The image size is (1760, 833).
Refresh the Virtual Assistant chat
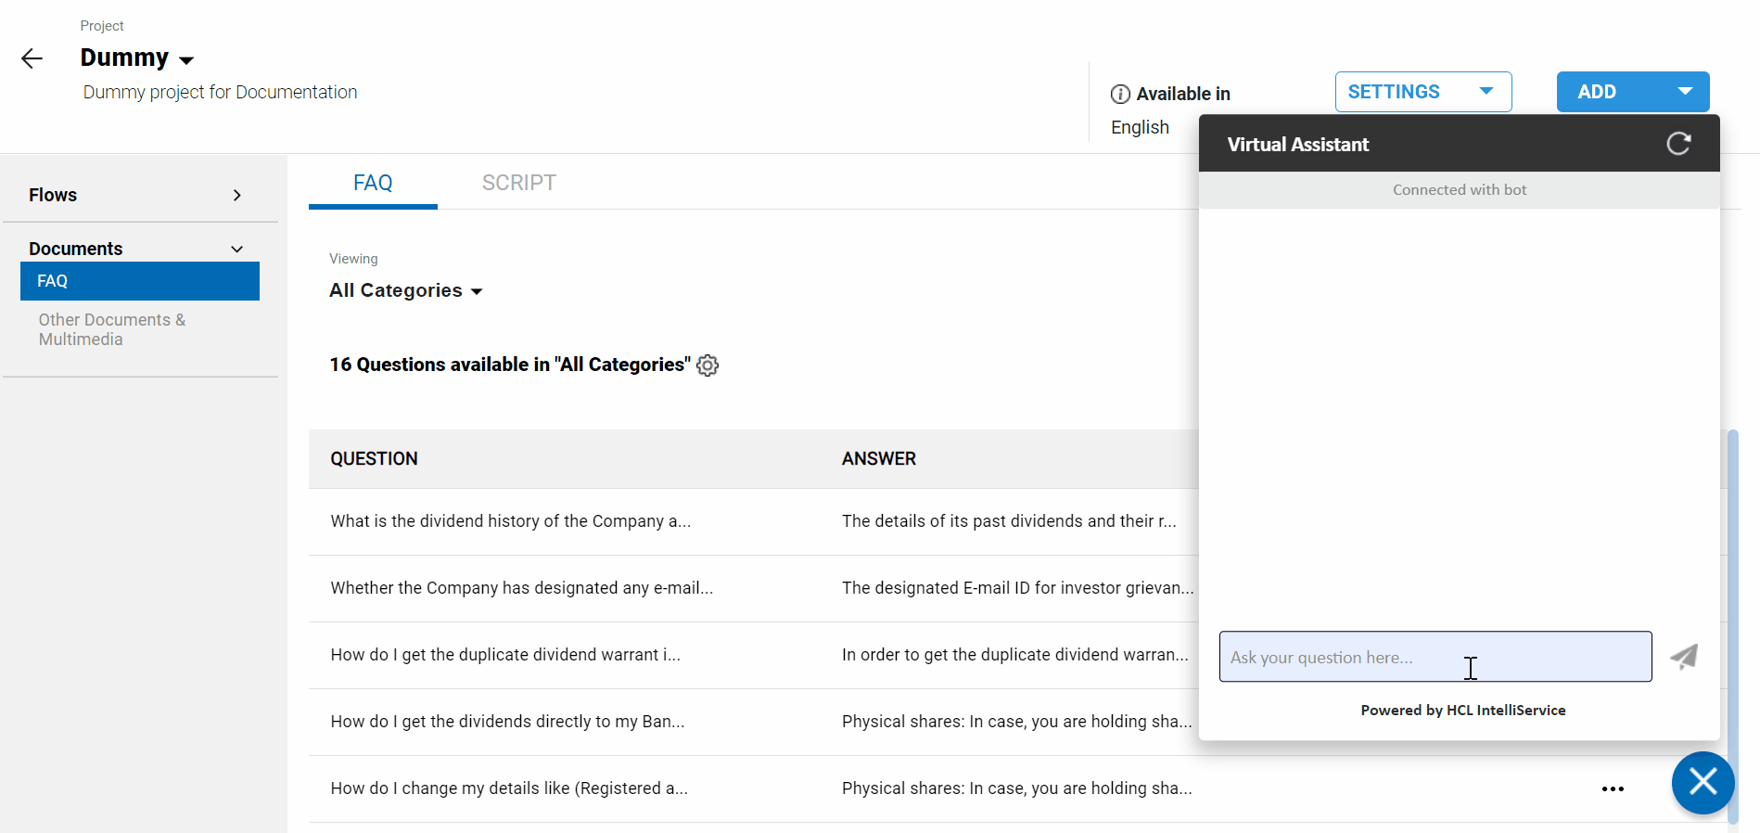click(x=1678, y=144)
